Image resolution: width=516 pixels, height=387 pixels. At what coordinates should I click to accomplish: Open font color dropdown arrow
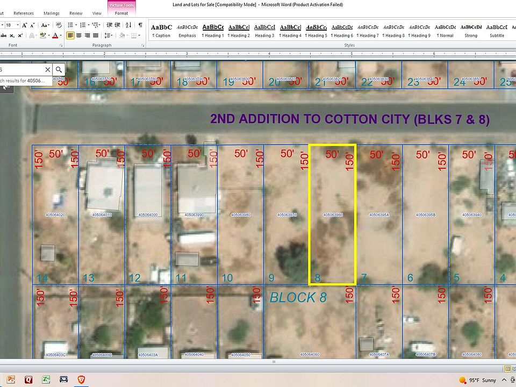point(61,35)
